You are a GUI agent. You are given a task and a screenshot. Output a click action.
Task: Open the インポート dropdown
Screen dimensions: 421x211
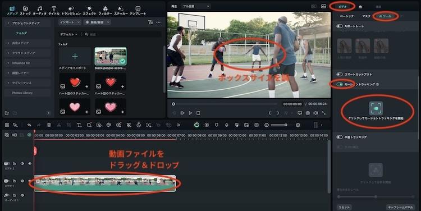click(70, 22)
